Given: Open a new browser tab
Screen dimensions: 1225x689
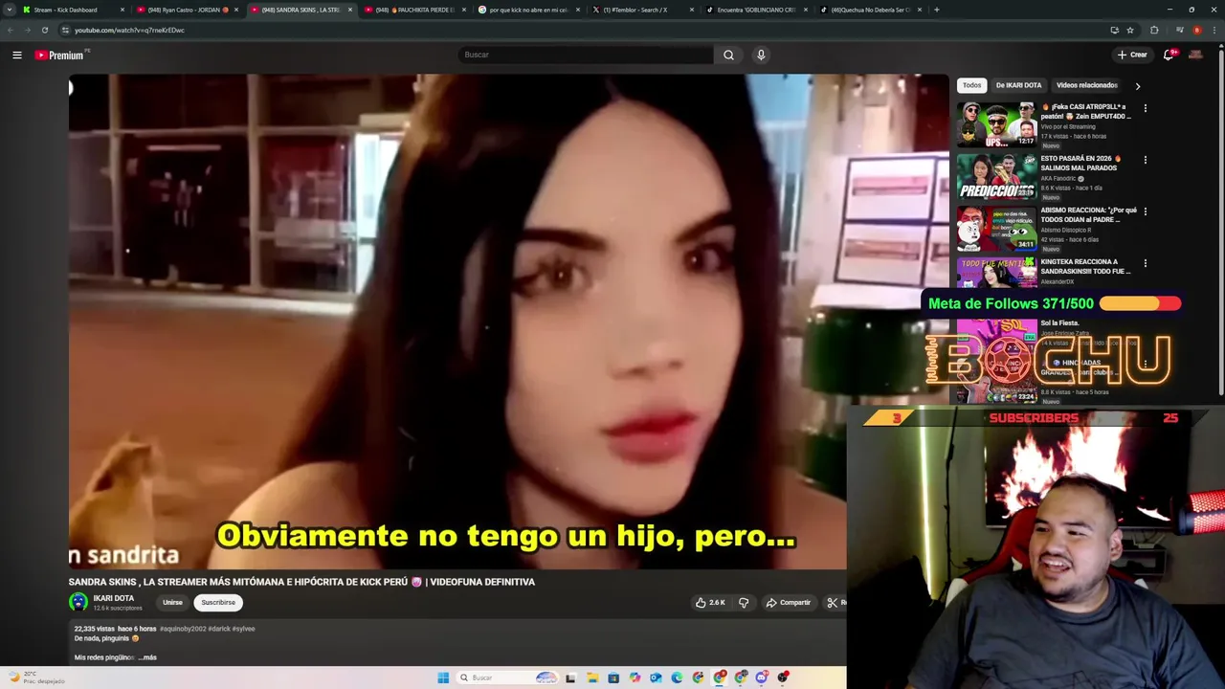Looking at the screenshot, I should tap(936, 10).
